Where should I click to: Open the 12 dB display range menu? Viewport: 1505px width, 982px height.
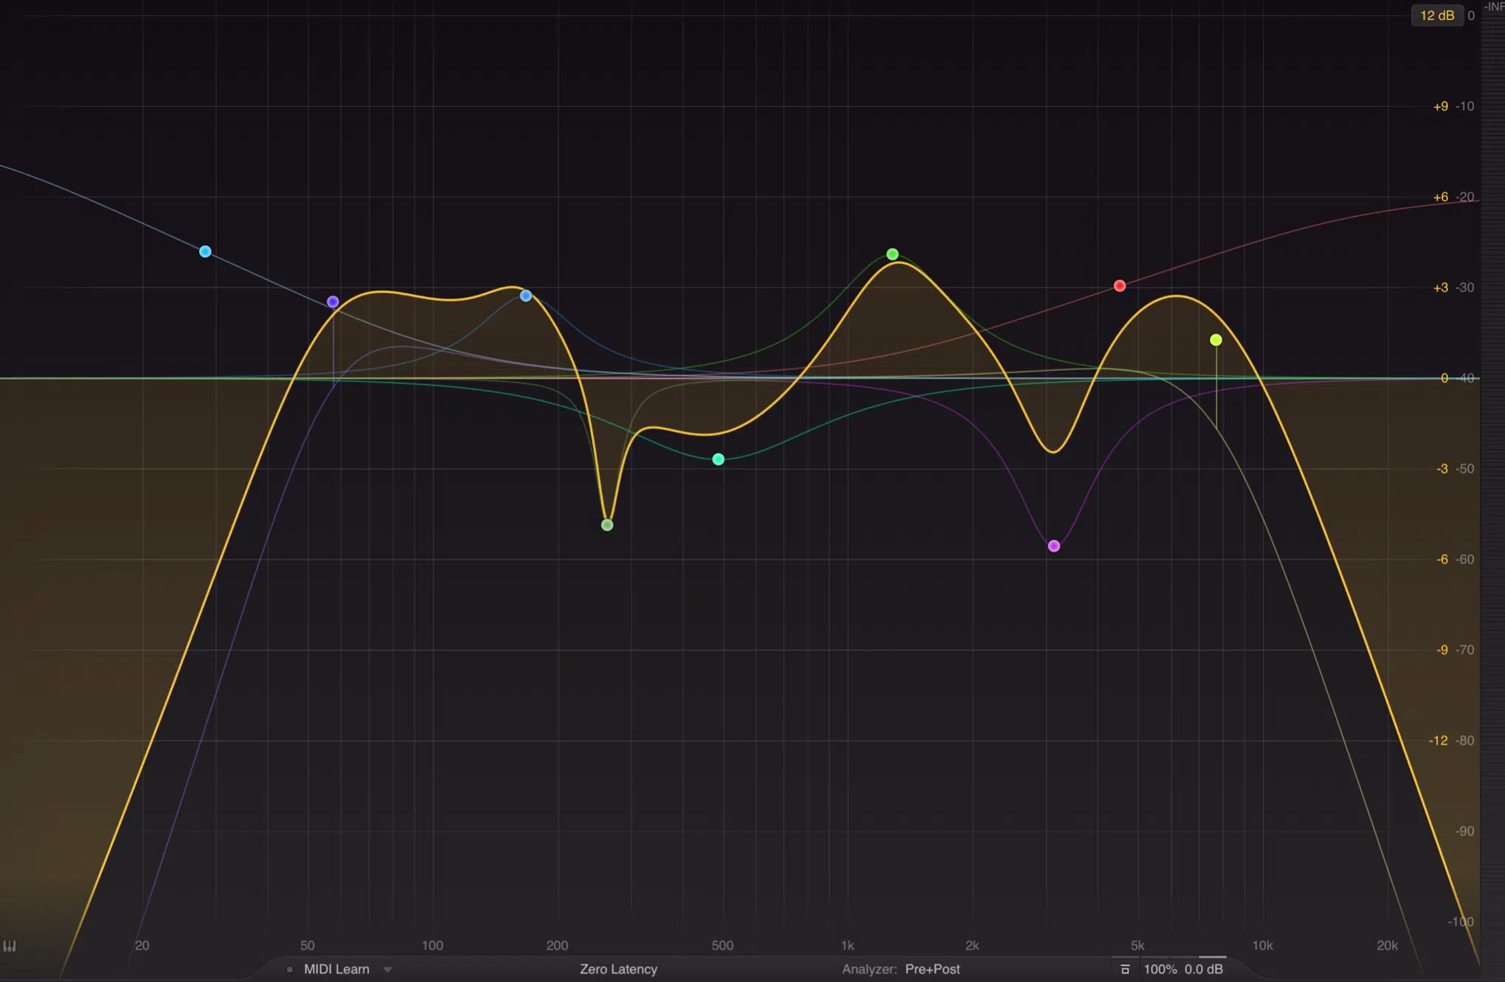(x=1437, y=15)
